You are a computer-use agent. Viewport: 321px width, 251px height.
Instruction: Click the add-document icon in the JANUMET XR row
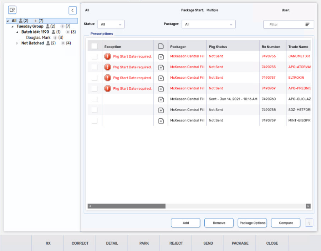click(161, 56)
